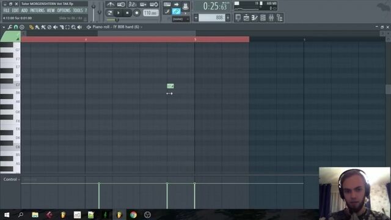
Task: Choose the delete tool in piano roll
Action: point(43,27)
